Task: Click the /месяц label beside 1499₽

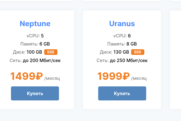Action: pos(52,78)
